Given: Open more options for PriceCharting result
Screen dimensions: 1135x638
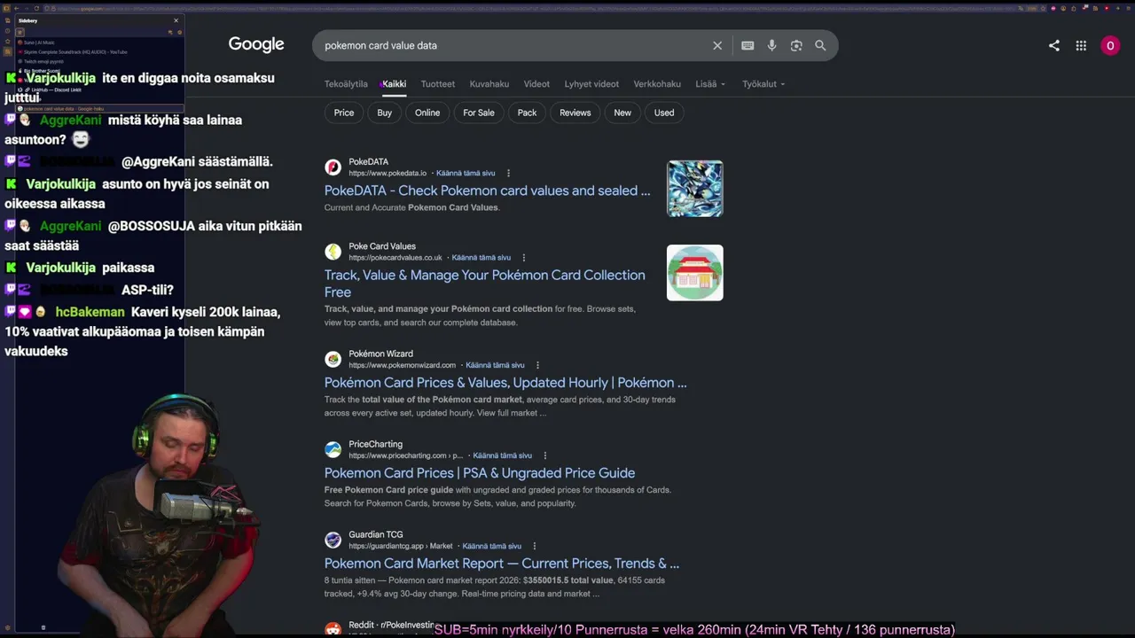Looking at the screenshot, I should tap(545, 455).
